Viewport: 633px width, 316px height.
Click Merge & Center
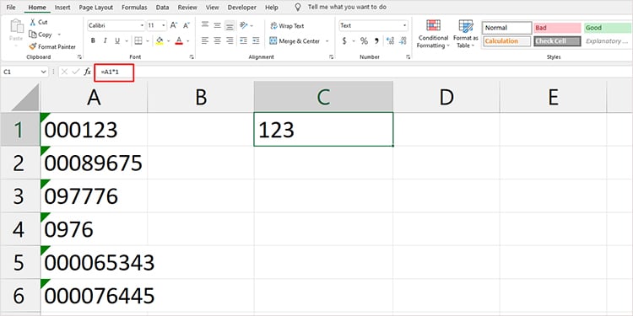click(295, 41)
